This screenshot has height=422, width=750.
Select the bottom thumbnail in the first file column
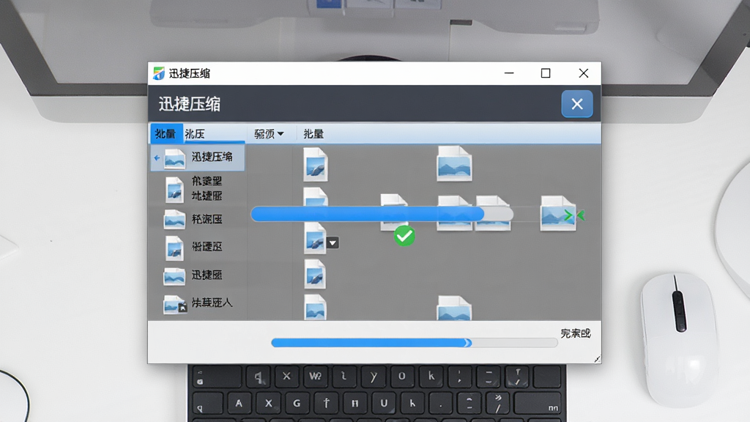point(315,307)
